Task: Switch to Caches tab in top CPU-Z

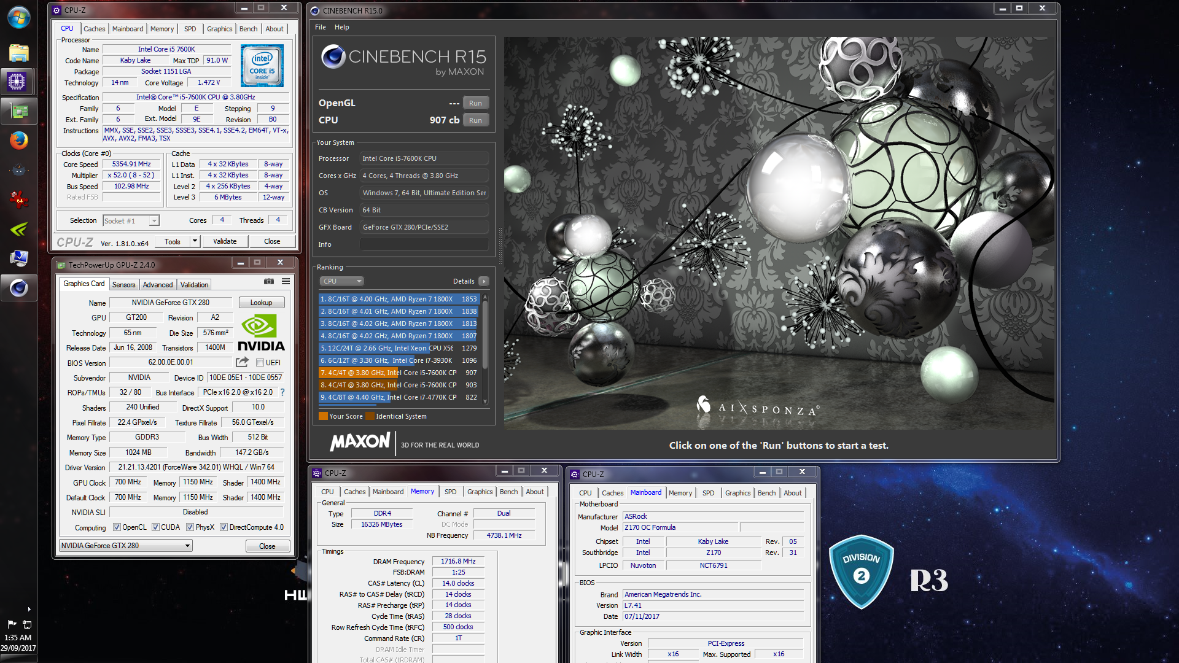Action: (94, 29)
